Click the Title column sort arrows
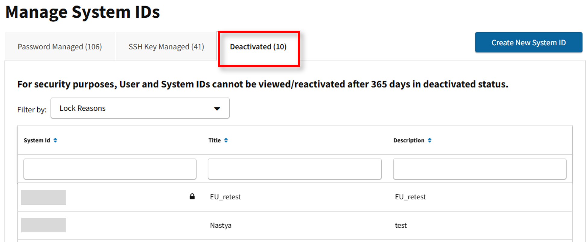 (226, 140)
